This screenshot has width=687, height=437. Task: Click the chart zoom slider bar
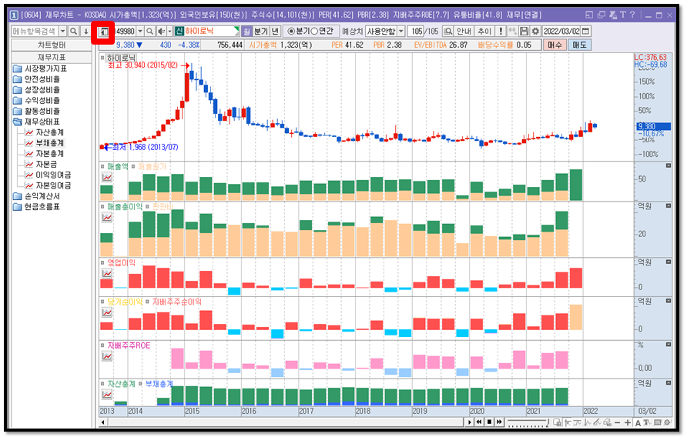(528, 422)
